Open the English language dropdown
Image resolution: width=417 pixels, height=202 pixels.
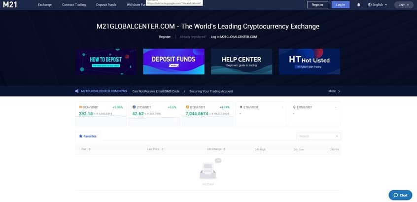click(378, 5)
